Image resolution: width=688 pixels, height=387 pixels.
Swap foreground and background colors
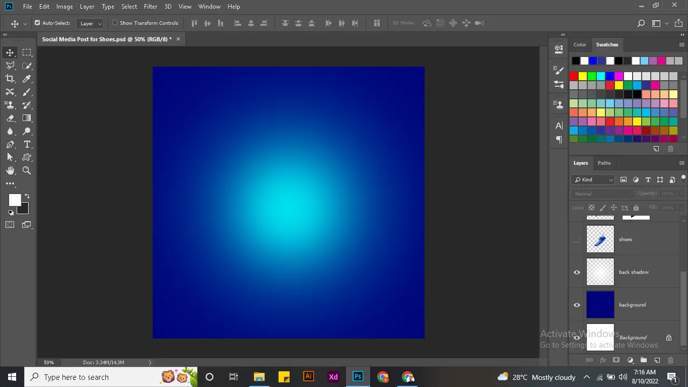point(27,197)
